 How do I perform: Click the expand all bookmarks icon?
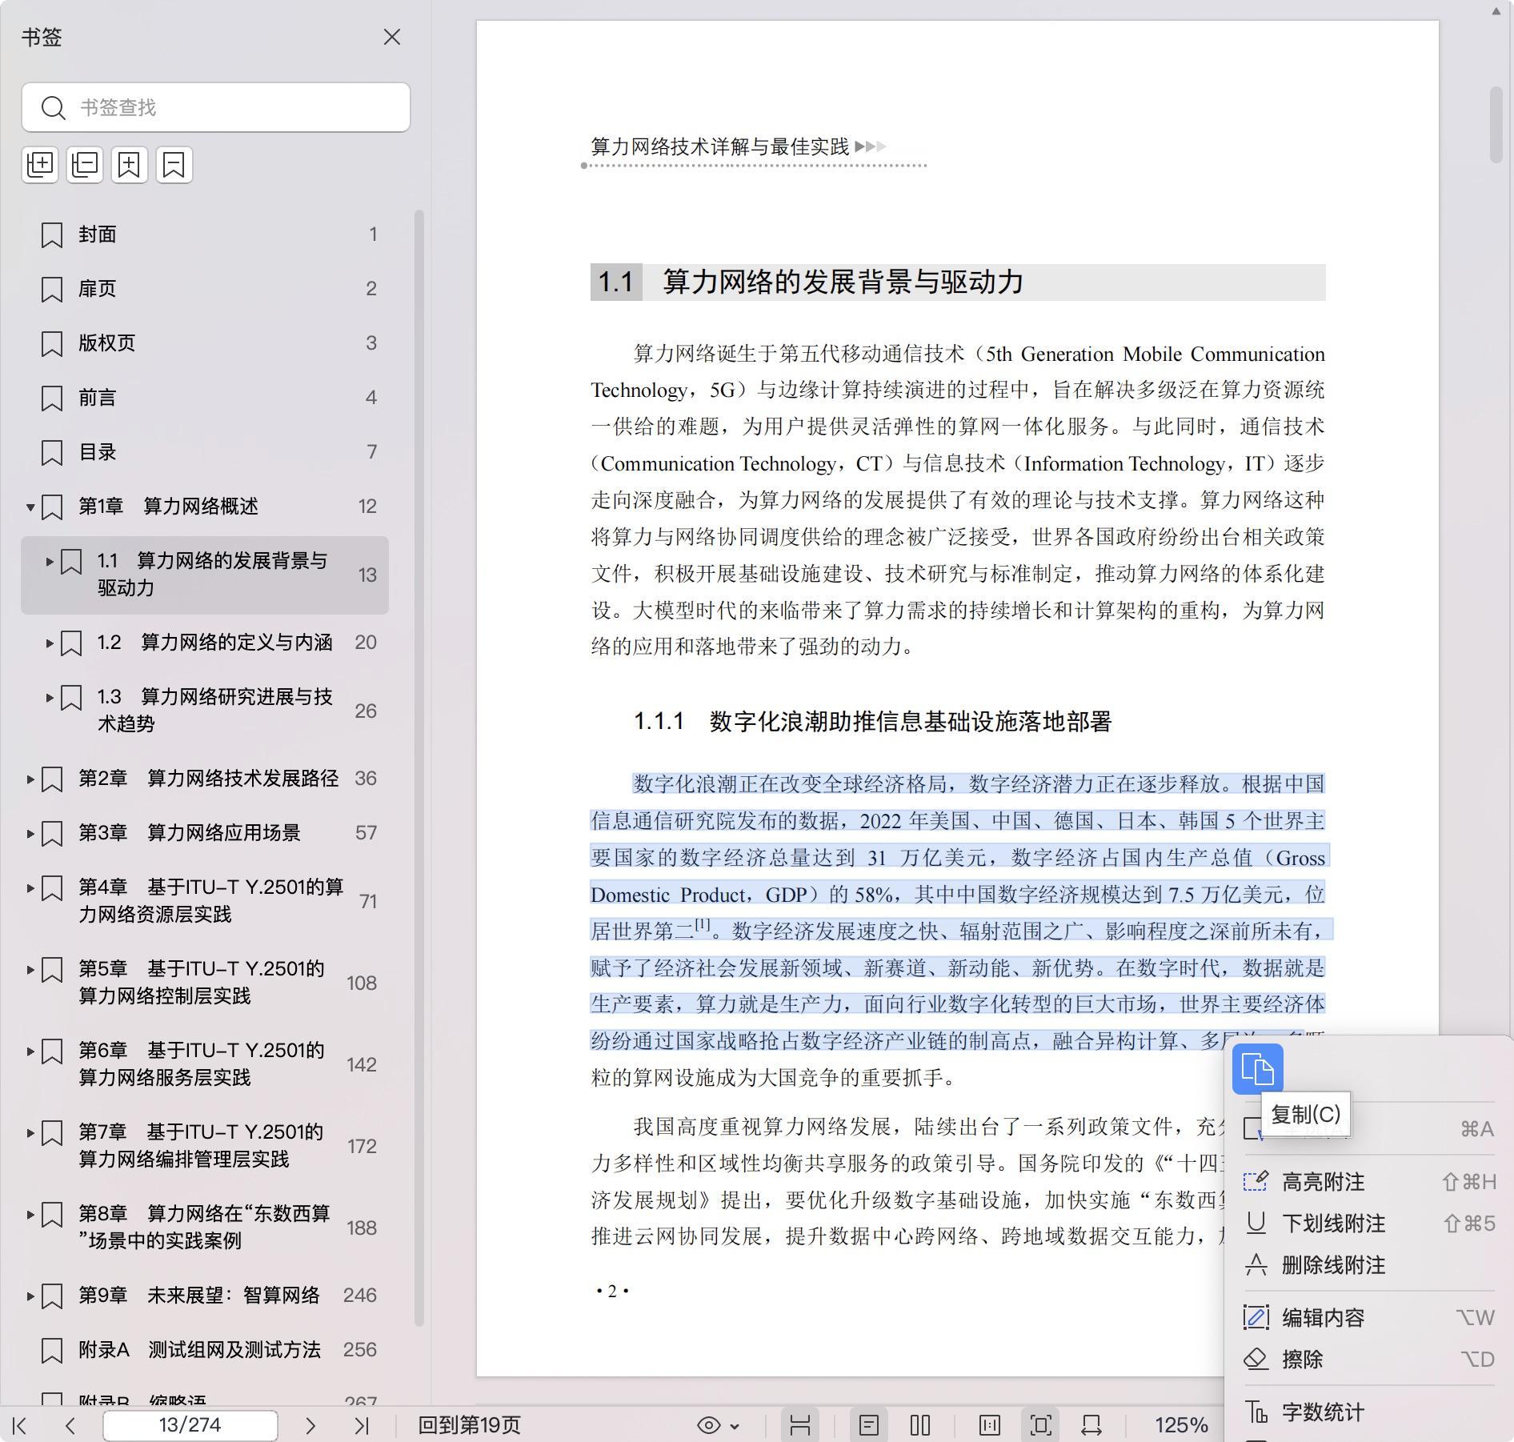tap(40, 165)
